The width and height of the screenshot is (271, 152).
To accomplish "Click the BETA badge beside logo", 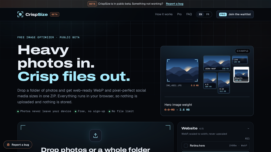I will coord(54,14).
